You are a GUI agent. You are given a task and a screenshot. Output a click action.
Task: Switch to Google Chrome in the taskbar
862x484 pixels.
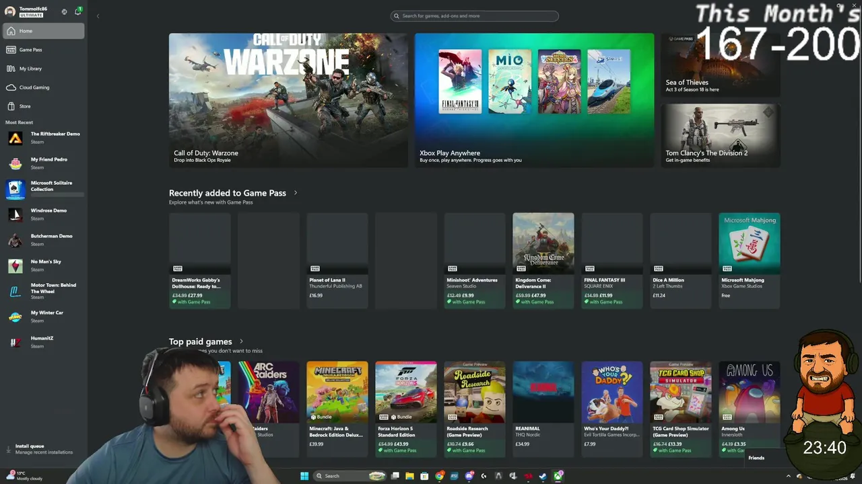coord(439,476)
